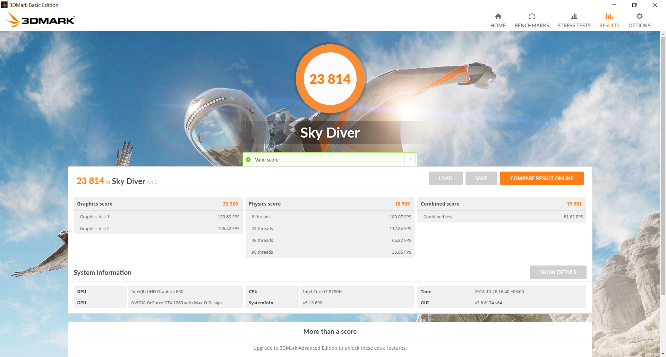Click the Graphics score header row

[x=158, y=204]
